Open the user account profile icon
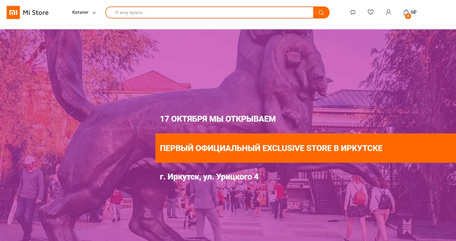The image size is (456, 241). point(388,12)
